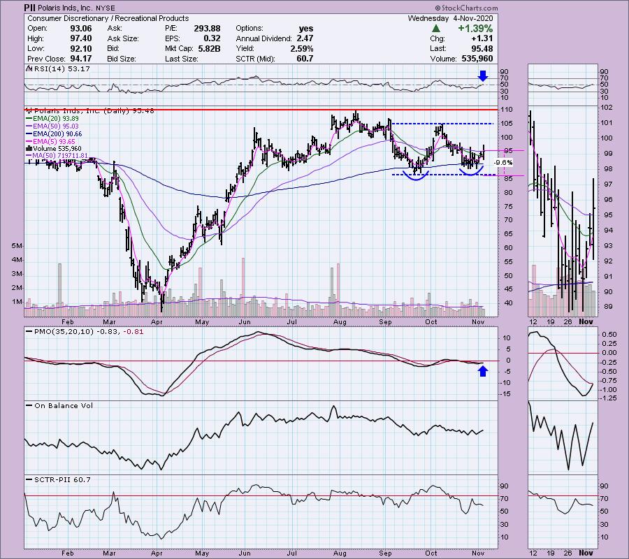629x559 pixels.
Task: Click the Annual Dividend value 2.47
Action: [305, 38]
